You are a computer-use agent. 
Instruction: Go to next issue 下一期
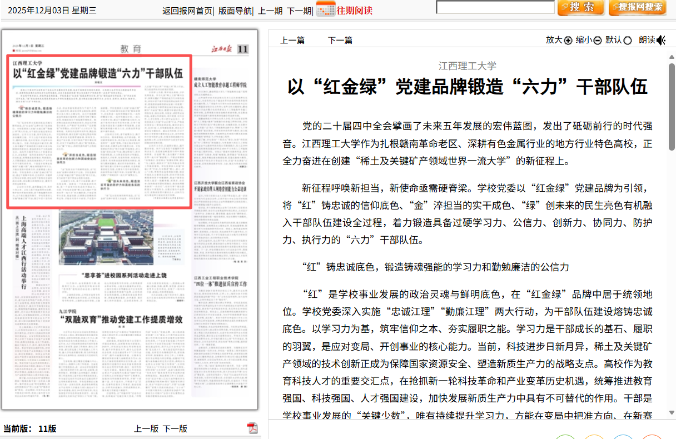299,11
